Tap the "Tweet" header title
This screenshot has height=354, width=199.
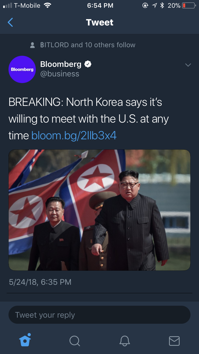click(x=99, y=23)
